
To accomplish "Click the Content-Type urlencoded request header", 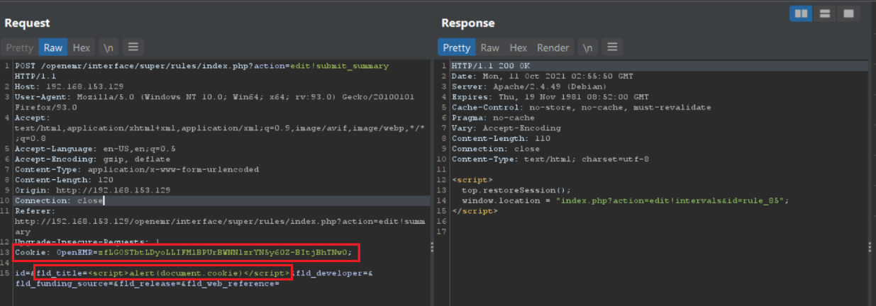I will 136,170.
